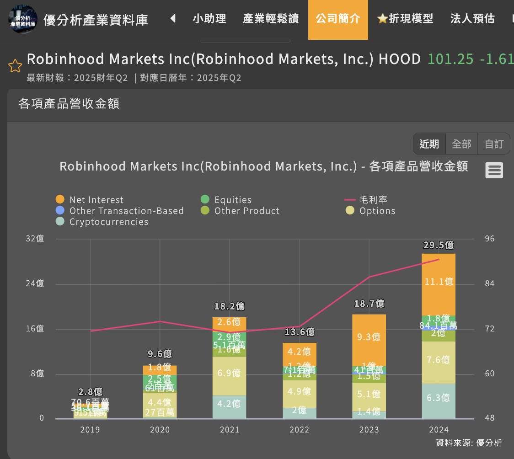Click the Robinhood Markets Inc HOOD heading
The height and width of the screenshot is (459, 514).
224,59
